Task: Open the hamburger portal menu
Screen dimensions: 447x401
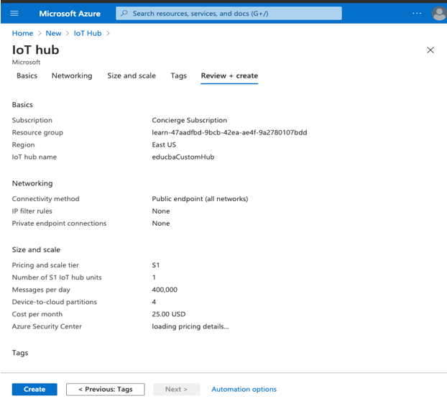Action: tap(14, 14)
